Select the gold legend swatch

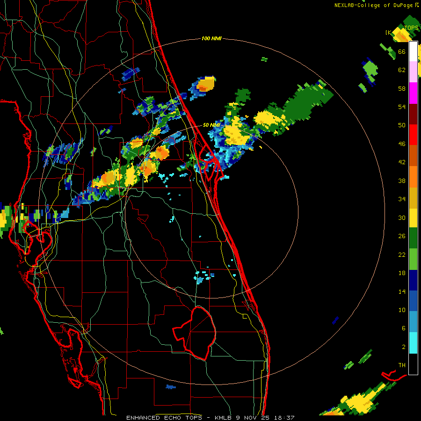[413, 198]
